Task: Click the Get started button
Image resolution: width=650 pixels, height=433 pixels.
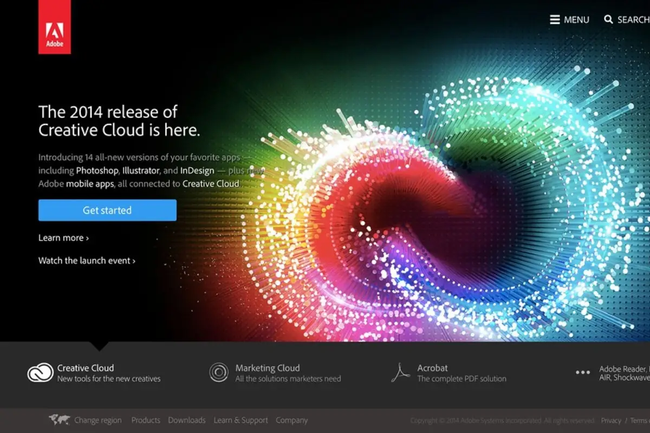Action: (107, 210)
